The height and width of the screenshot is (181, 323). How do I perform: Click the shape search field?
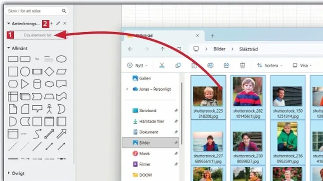point(34,11)
